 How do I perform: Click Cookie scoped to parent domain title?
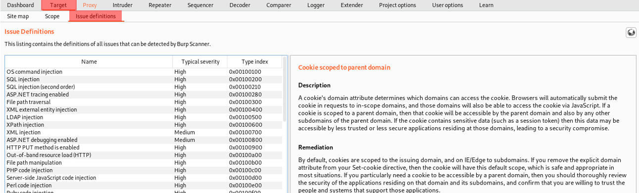click(x=344, y=67)
